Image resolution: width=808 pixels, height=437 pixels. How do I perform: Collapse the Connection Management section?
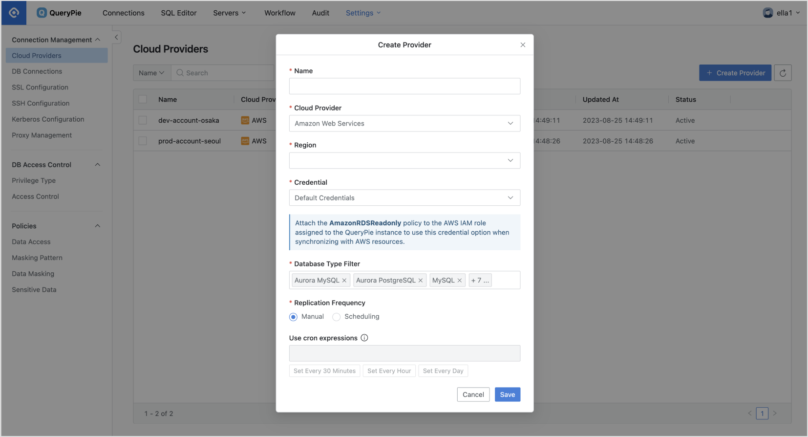[x=98, y=40]
